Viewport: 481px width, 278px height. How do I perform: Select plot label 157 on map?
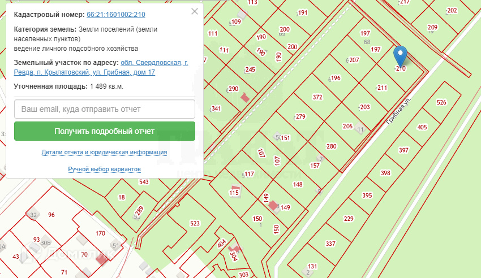point(315,166)
